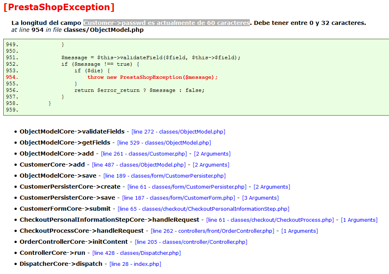Show 3 Arguments for CustomerPersisterCore->save
This screenshot has width=389, height=274.
pos(260,198)
